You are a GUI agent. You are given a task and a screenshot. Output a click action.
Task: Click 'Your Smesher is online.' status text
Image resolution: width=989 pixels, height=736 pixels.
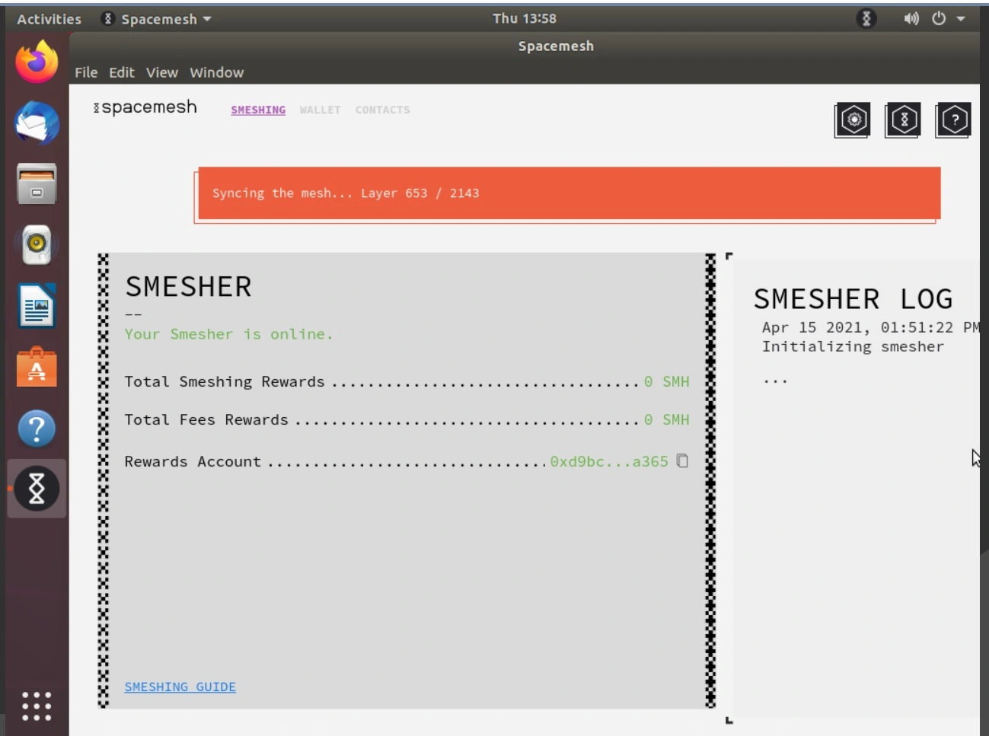(229, 334)
